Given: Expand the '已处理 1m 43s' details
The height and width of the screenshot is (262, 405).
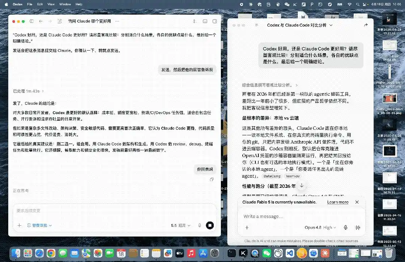Looking at the screenshot, I should click(x=28, y=91).
